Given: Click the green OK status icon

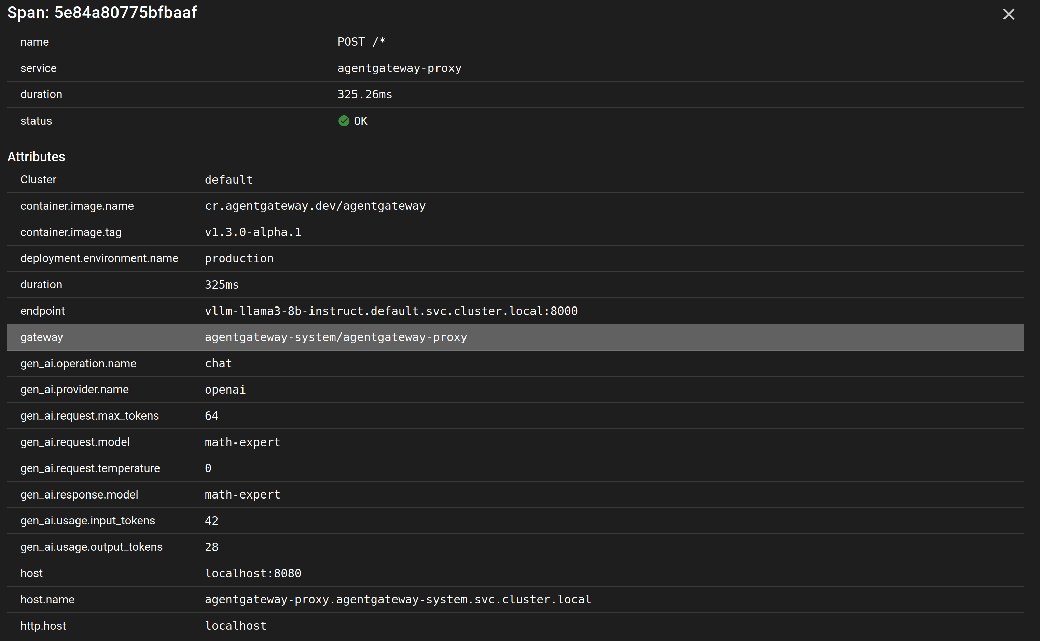Looking at the screenshot, I should 344,121.
